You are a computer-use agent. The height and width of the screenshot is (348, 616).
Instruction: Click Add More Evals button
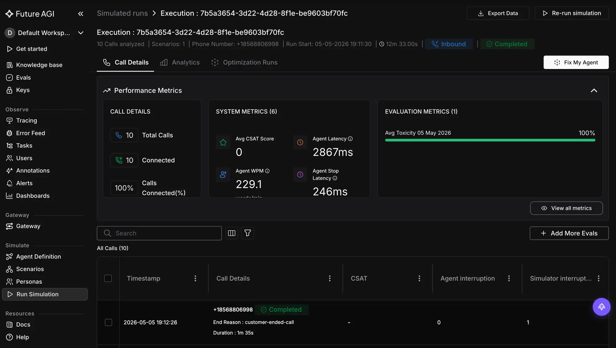pos(569,233)
